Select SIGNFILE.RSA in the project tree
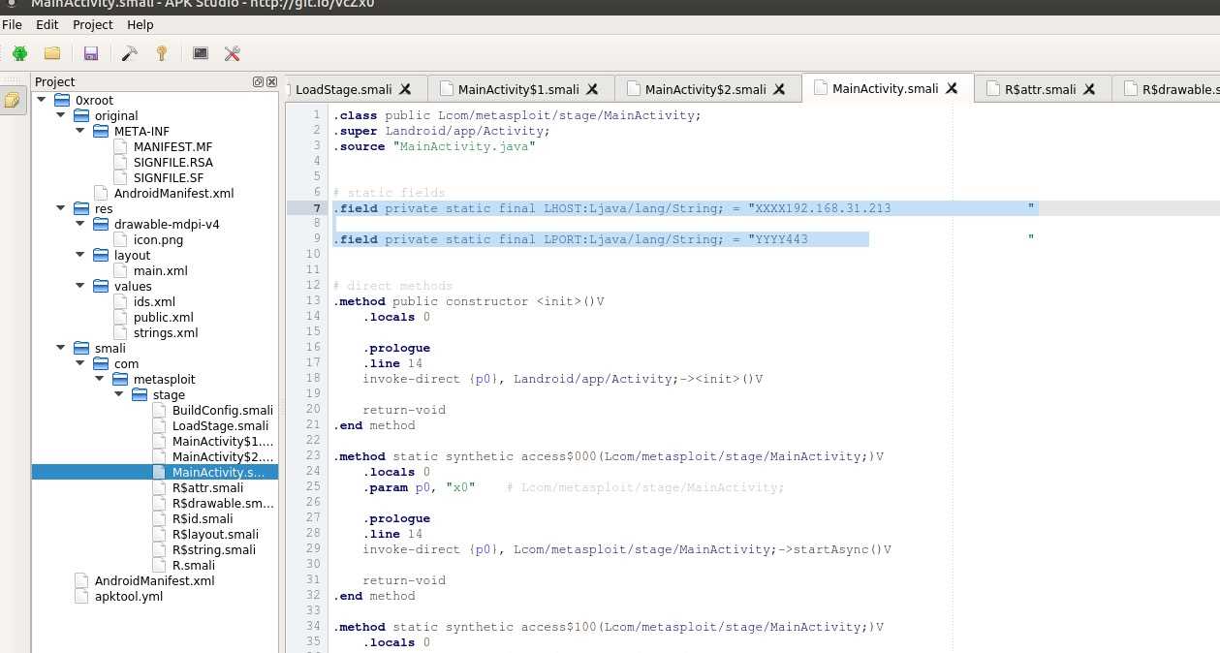The height and width of the screenshot is (653, 1220). click(173, 162)
